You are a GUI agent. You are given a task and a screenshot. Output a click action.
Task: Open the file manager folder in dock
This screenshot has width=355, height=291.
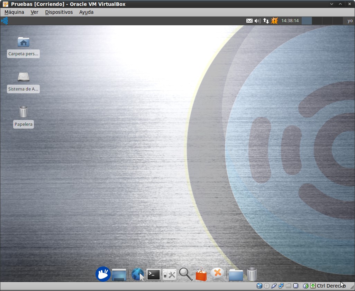pos(236,275)
